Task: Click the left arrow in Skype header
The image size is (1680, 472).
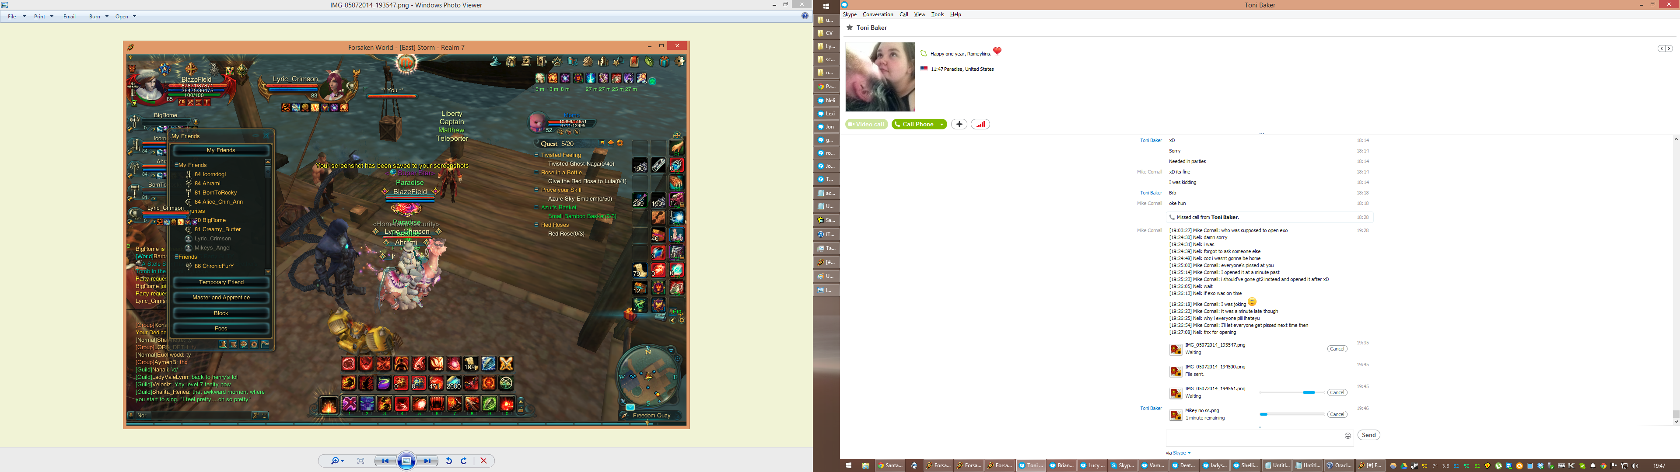Action: tap(1662, 49)
